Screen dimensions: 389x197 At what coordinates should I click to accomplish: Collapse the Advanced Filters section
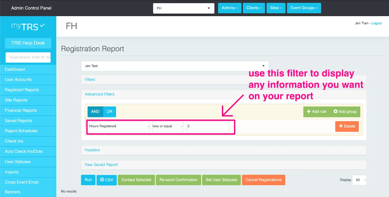coord(100,94)
